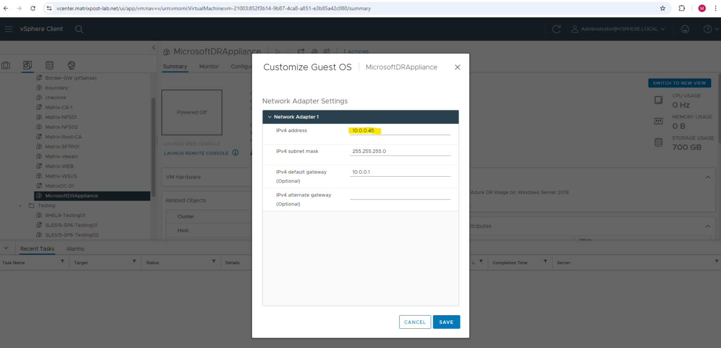Click the SWITCH TO NEW VIEW button
Viewport: 721px width, 348px height.
point(679,83)
